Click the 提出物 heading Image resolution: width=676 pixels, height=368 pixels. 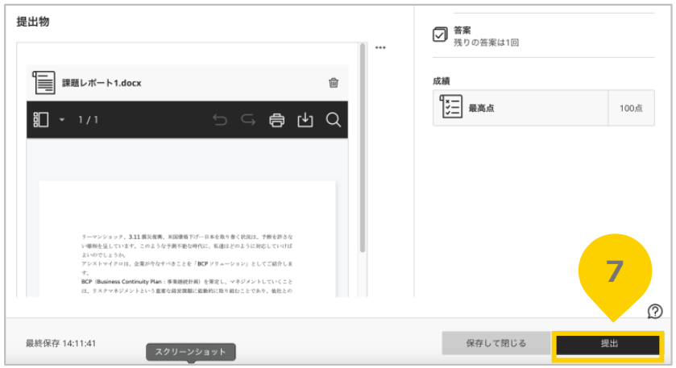click(x=33, y=22)
